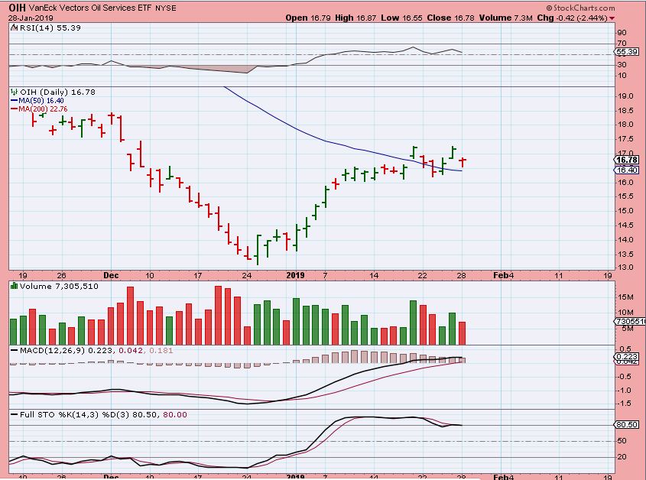Click the 80.50 stochastic axis tag
The image size is (646, 480).
pos(627,424)
